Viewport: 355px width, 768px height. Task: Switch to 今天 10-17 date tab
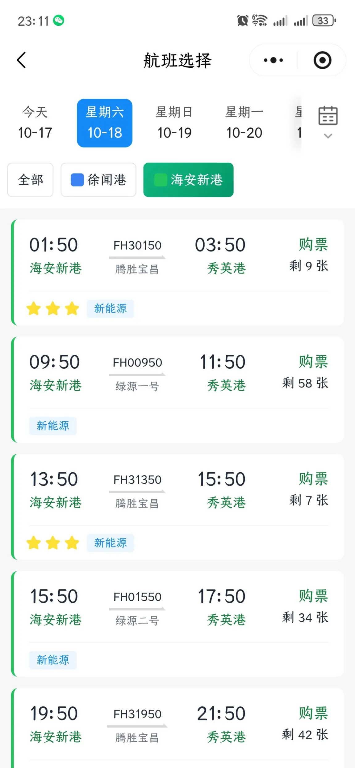[35, 123]
